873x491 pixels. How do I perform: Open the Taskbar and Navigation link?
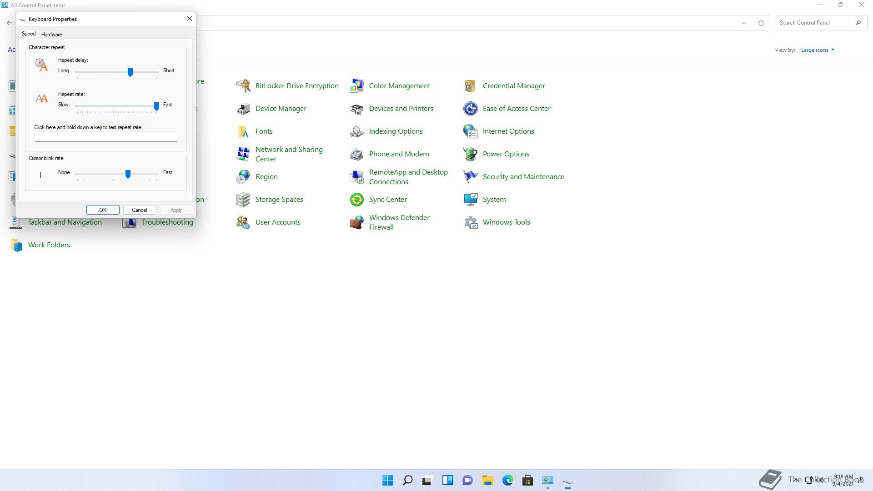pos(65,222)
